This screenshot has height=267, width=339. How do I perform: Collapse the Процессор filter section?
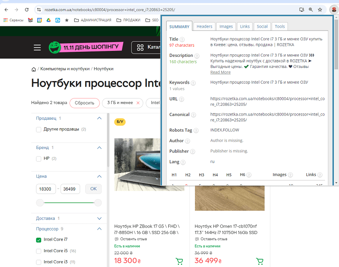pos(99,229)
